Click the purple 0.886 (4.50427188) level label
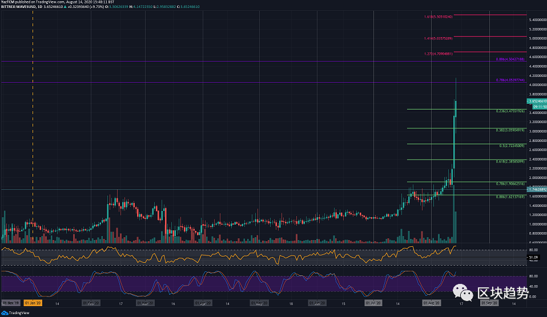 [510, 59]
